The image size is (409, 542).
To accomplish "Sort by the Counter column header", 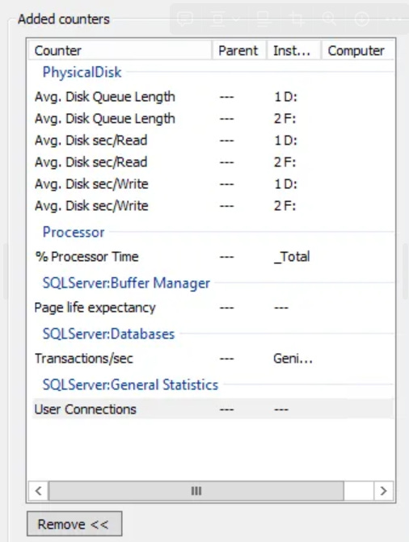I will (120, 51).
